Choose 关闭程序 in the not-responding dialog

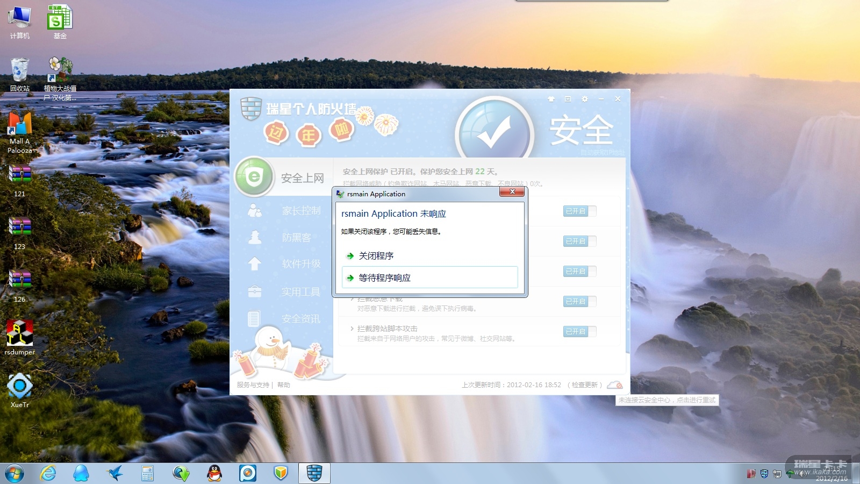click(x=430, y=256)
